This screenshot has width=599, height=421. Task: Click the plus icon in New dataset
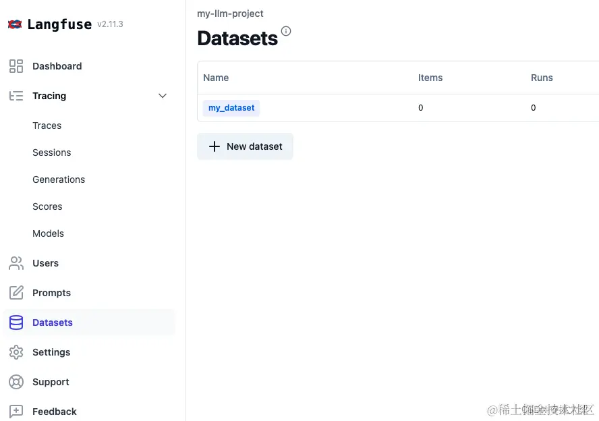[x=215, y=146]
